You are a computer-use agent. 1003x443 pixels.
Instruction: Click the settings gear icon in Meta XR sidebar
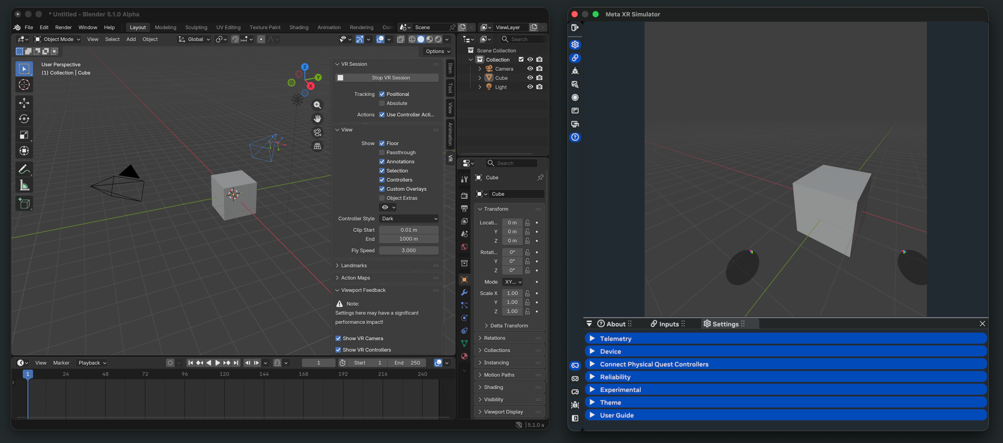(575, 45)
